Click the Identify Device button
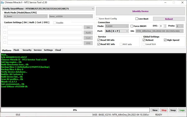The image size is (187, 117). click(x=140, y=11)
